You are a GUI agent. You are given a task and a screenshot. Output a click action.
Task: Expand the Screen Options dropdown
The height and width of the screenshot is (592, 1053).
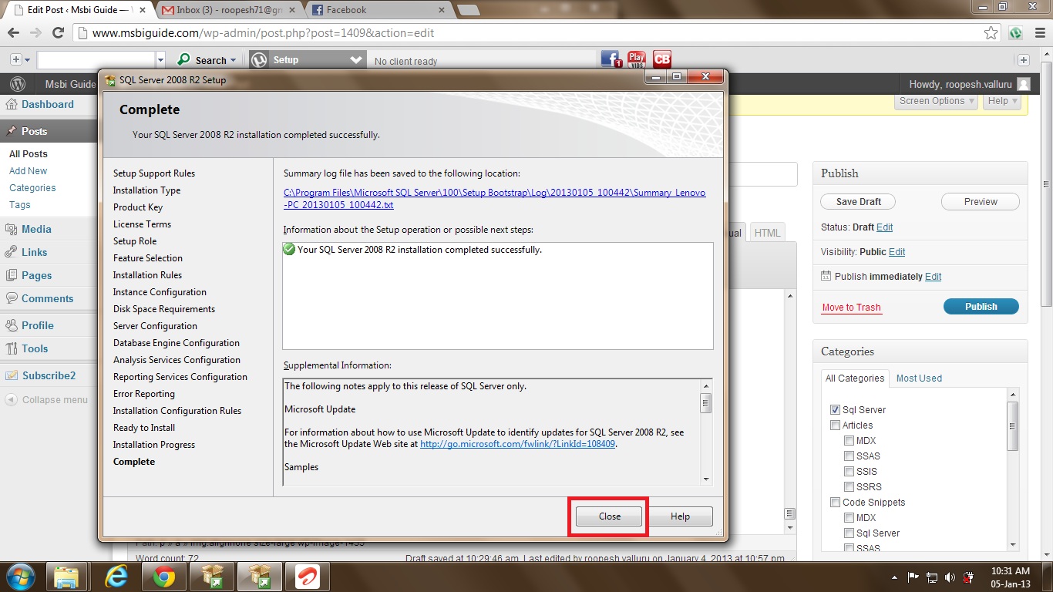coord(937,101)
